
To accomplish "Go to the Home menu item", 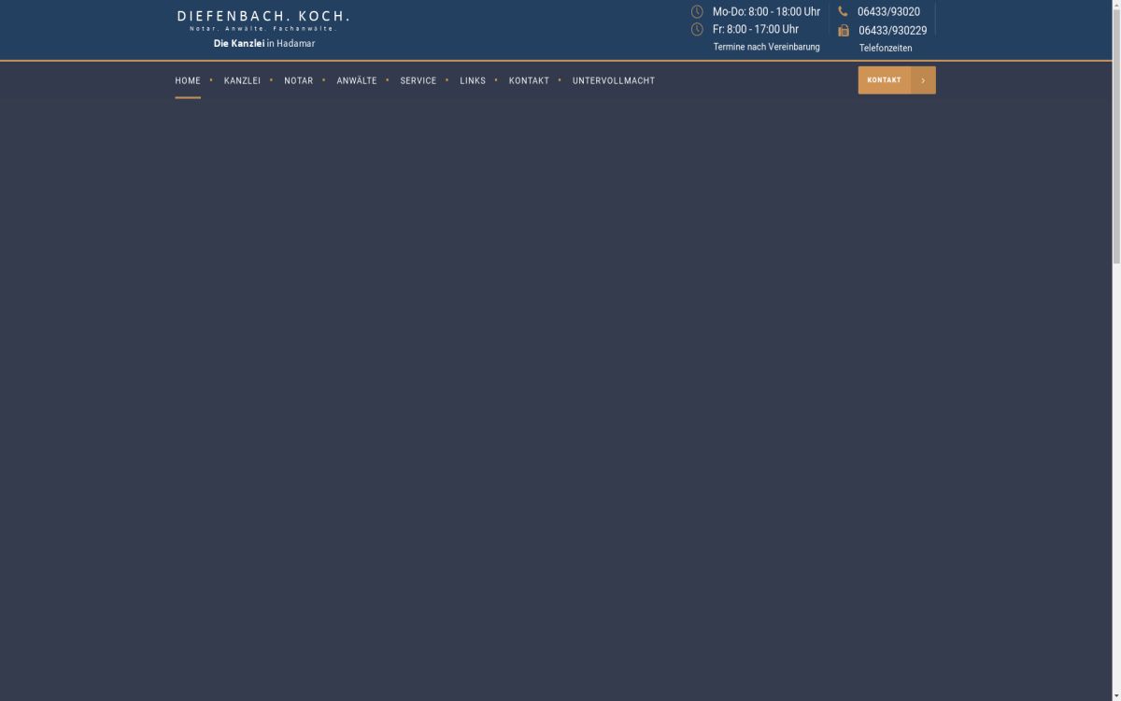I will 188,81.
